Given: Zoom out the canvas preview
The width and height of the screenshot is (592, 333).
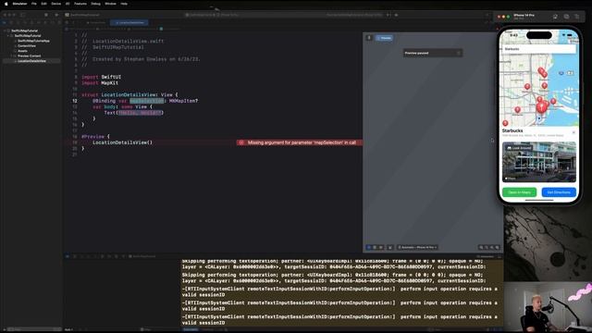Looking at the screenshot, I should [x=481, y=247].
